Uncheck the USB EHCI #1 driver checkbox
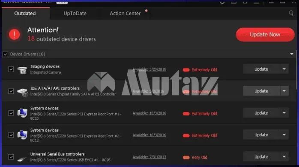The width and height of the screenshot is (299, 167). click(x=11, y=157)
